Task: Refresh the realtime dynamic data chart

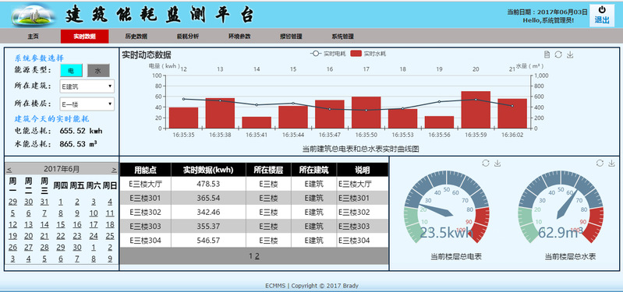Action: (558, 55)
